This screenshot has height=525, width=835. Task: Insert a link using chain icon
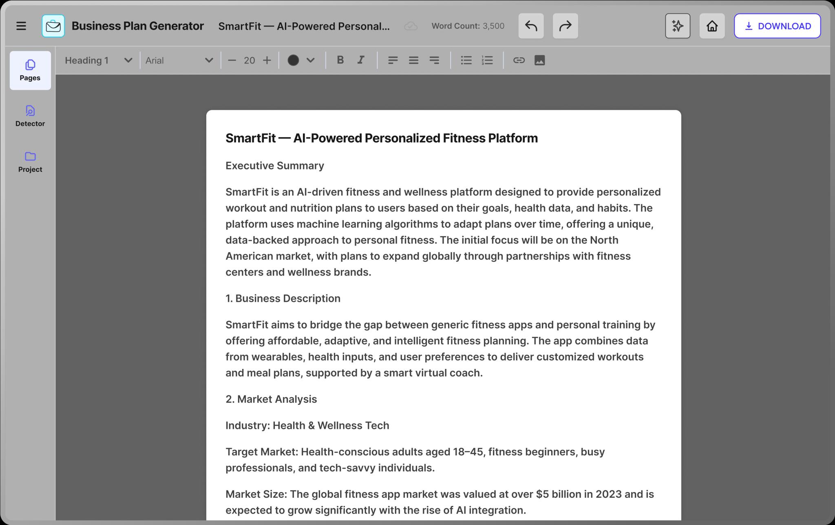pos(519,60)
